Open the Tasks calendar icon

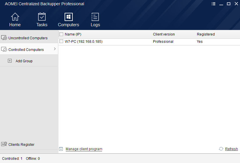[42, 17]
